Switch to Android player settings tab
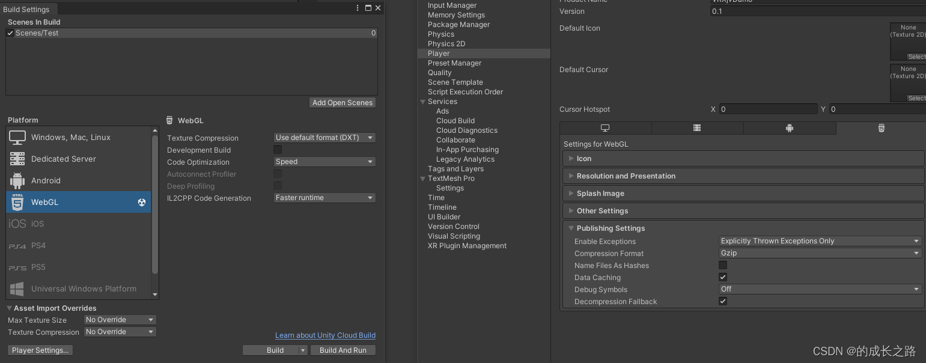Viewport: 926px width, 363px height. tap(790, 128)
